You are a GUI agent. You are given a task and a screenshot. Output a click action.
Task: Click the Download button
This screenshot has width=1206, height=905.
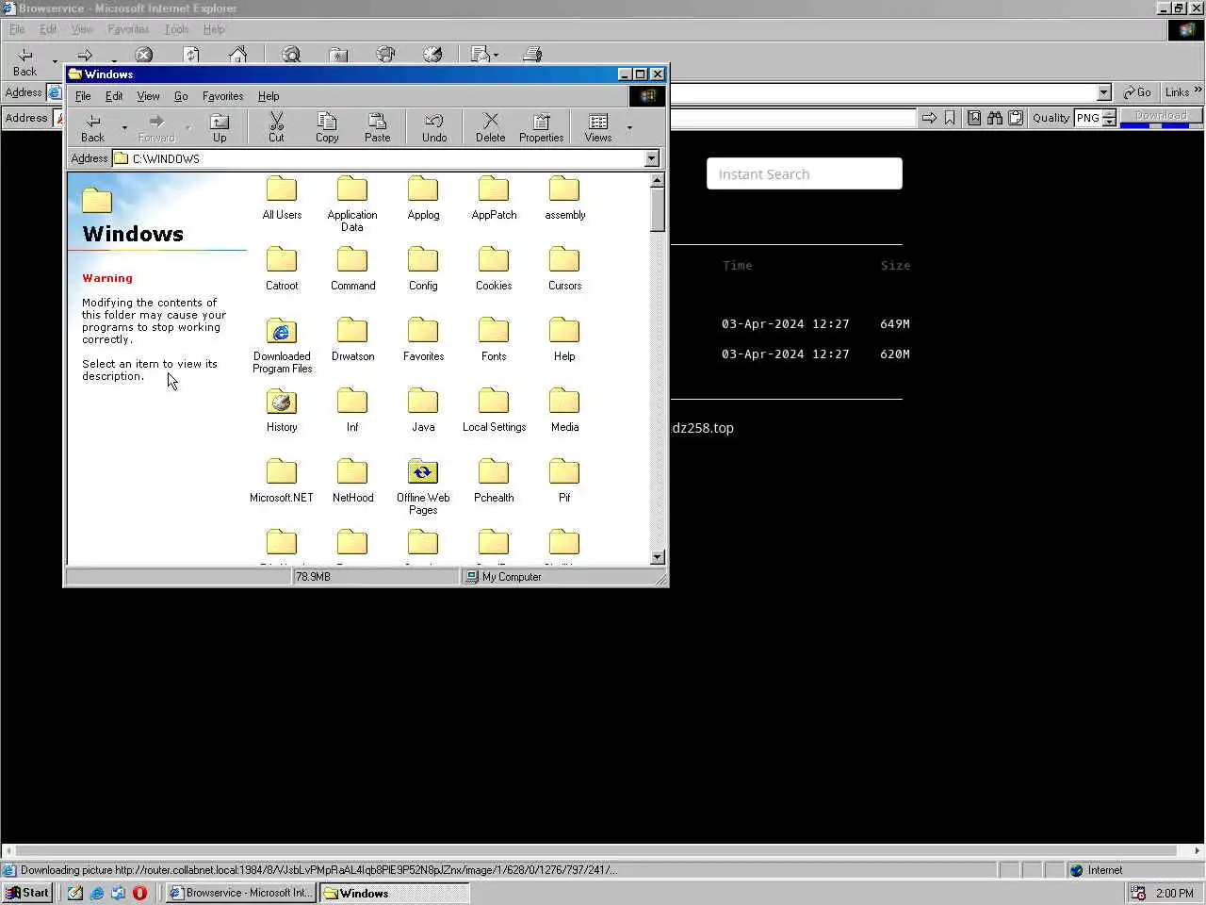1161,117
